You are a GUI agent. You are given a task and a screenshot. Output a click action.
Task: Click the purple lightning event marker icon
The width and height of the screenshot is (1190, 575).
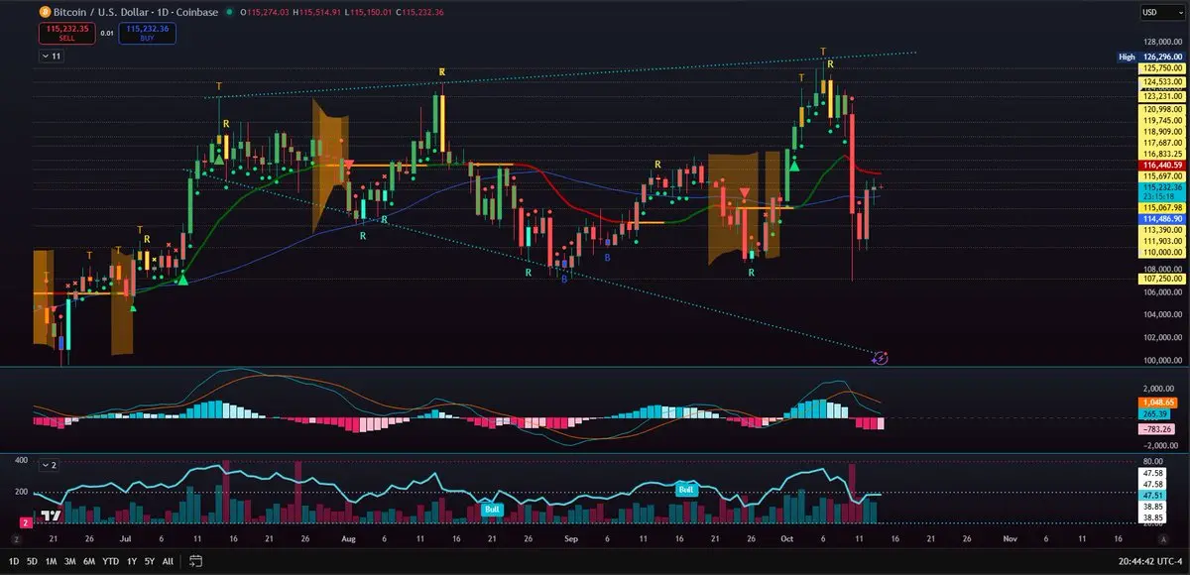880,357
